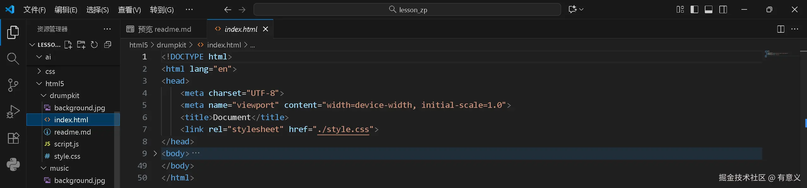Open the 文件(F) menu
807x188 pixels.
click(34, 10)
